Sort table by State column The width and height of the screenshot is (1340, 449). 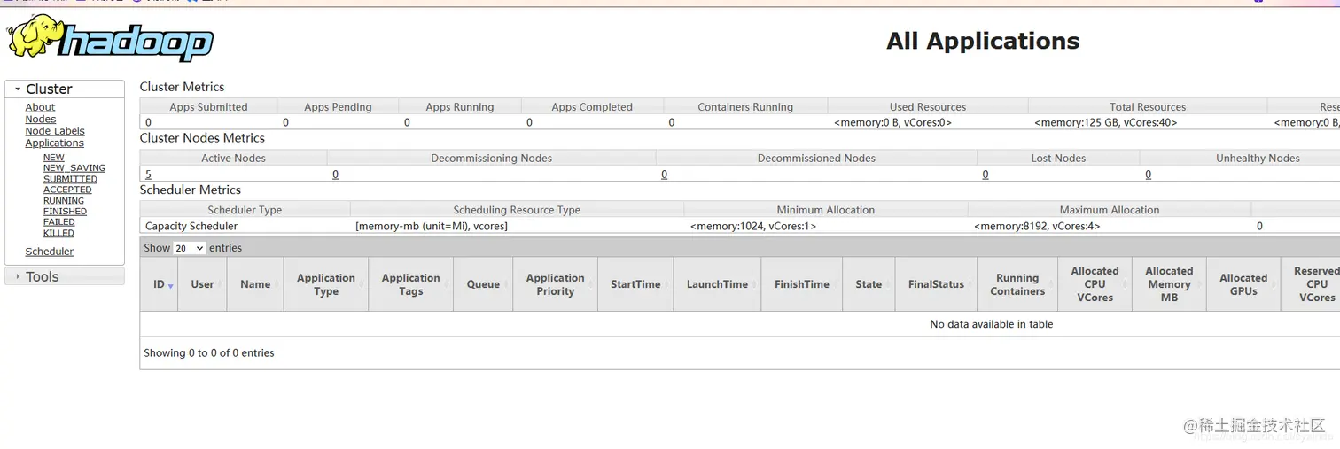[869, 284]
